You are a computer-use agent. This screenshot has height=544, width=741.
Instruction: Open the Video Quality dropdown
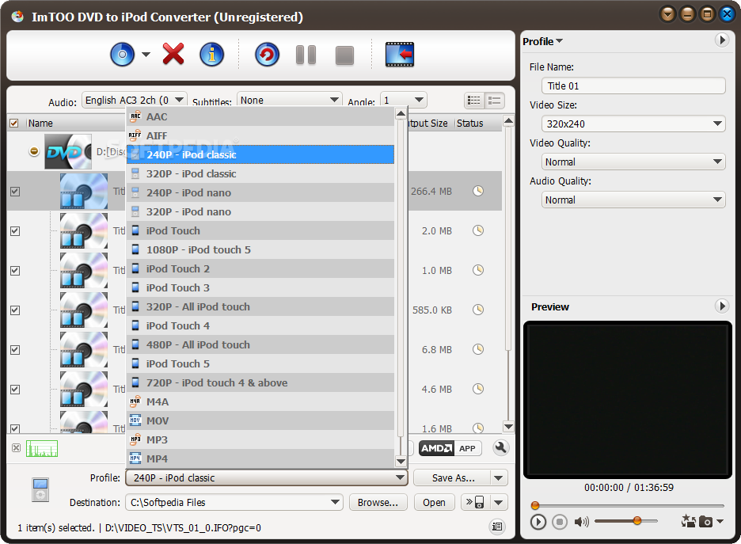point(633,162)
